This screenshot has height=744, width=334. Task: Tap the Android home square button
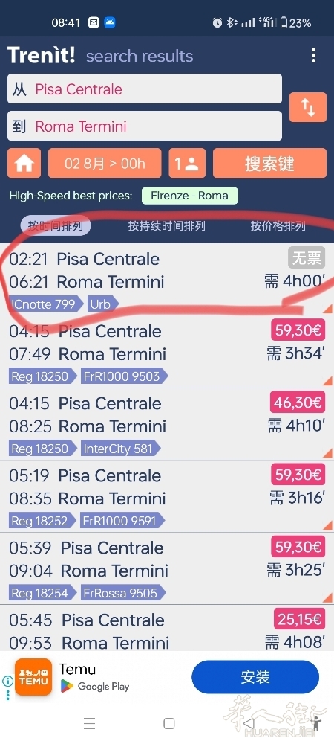[x=169, y=723]
